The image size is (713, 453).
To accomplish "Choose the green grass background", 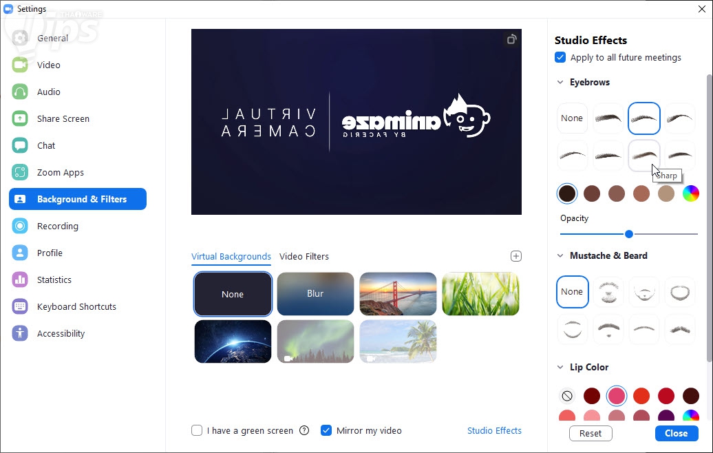I will pos(480,294).
